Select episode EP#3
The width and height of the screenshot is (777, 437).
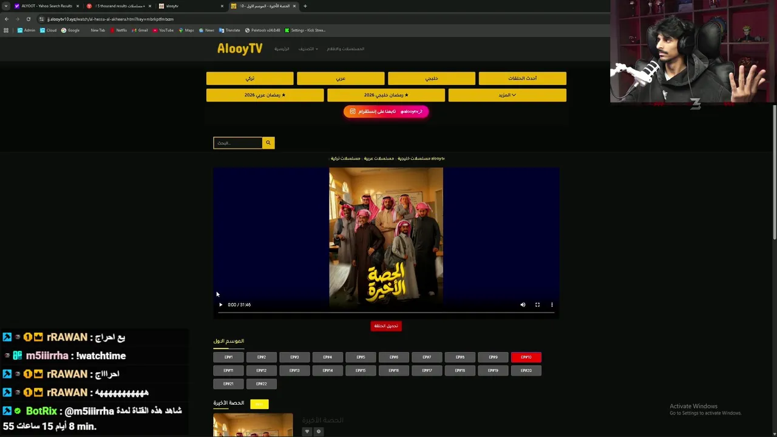294,357
